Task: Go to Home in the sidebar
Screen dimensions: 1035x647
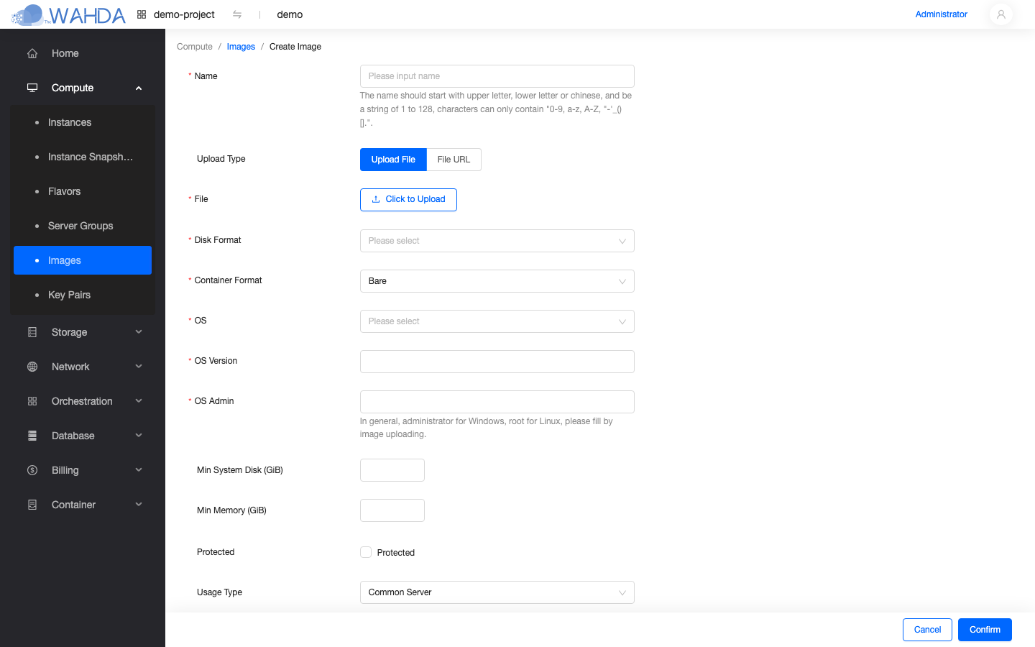Action: pos(83,53)
